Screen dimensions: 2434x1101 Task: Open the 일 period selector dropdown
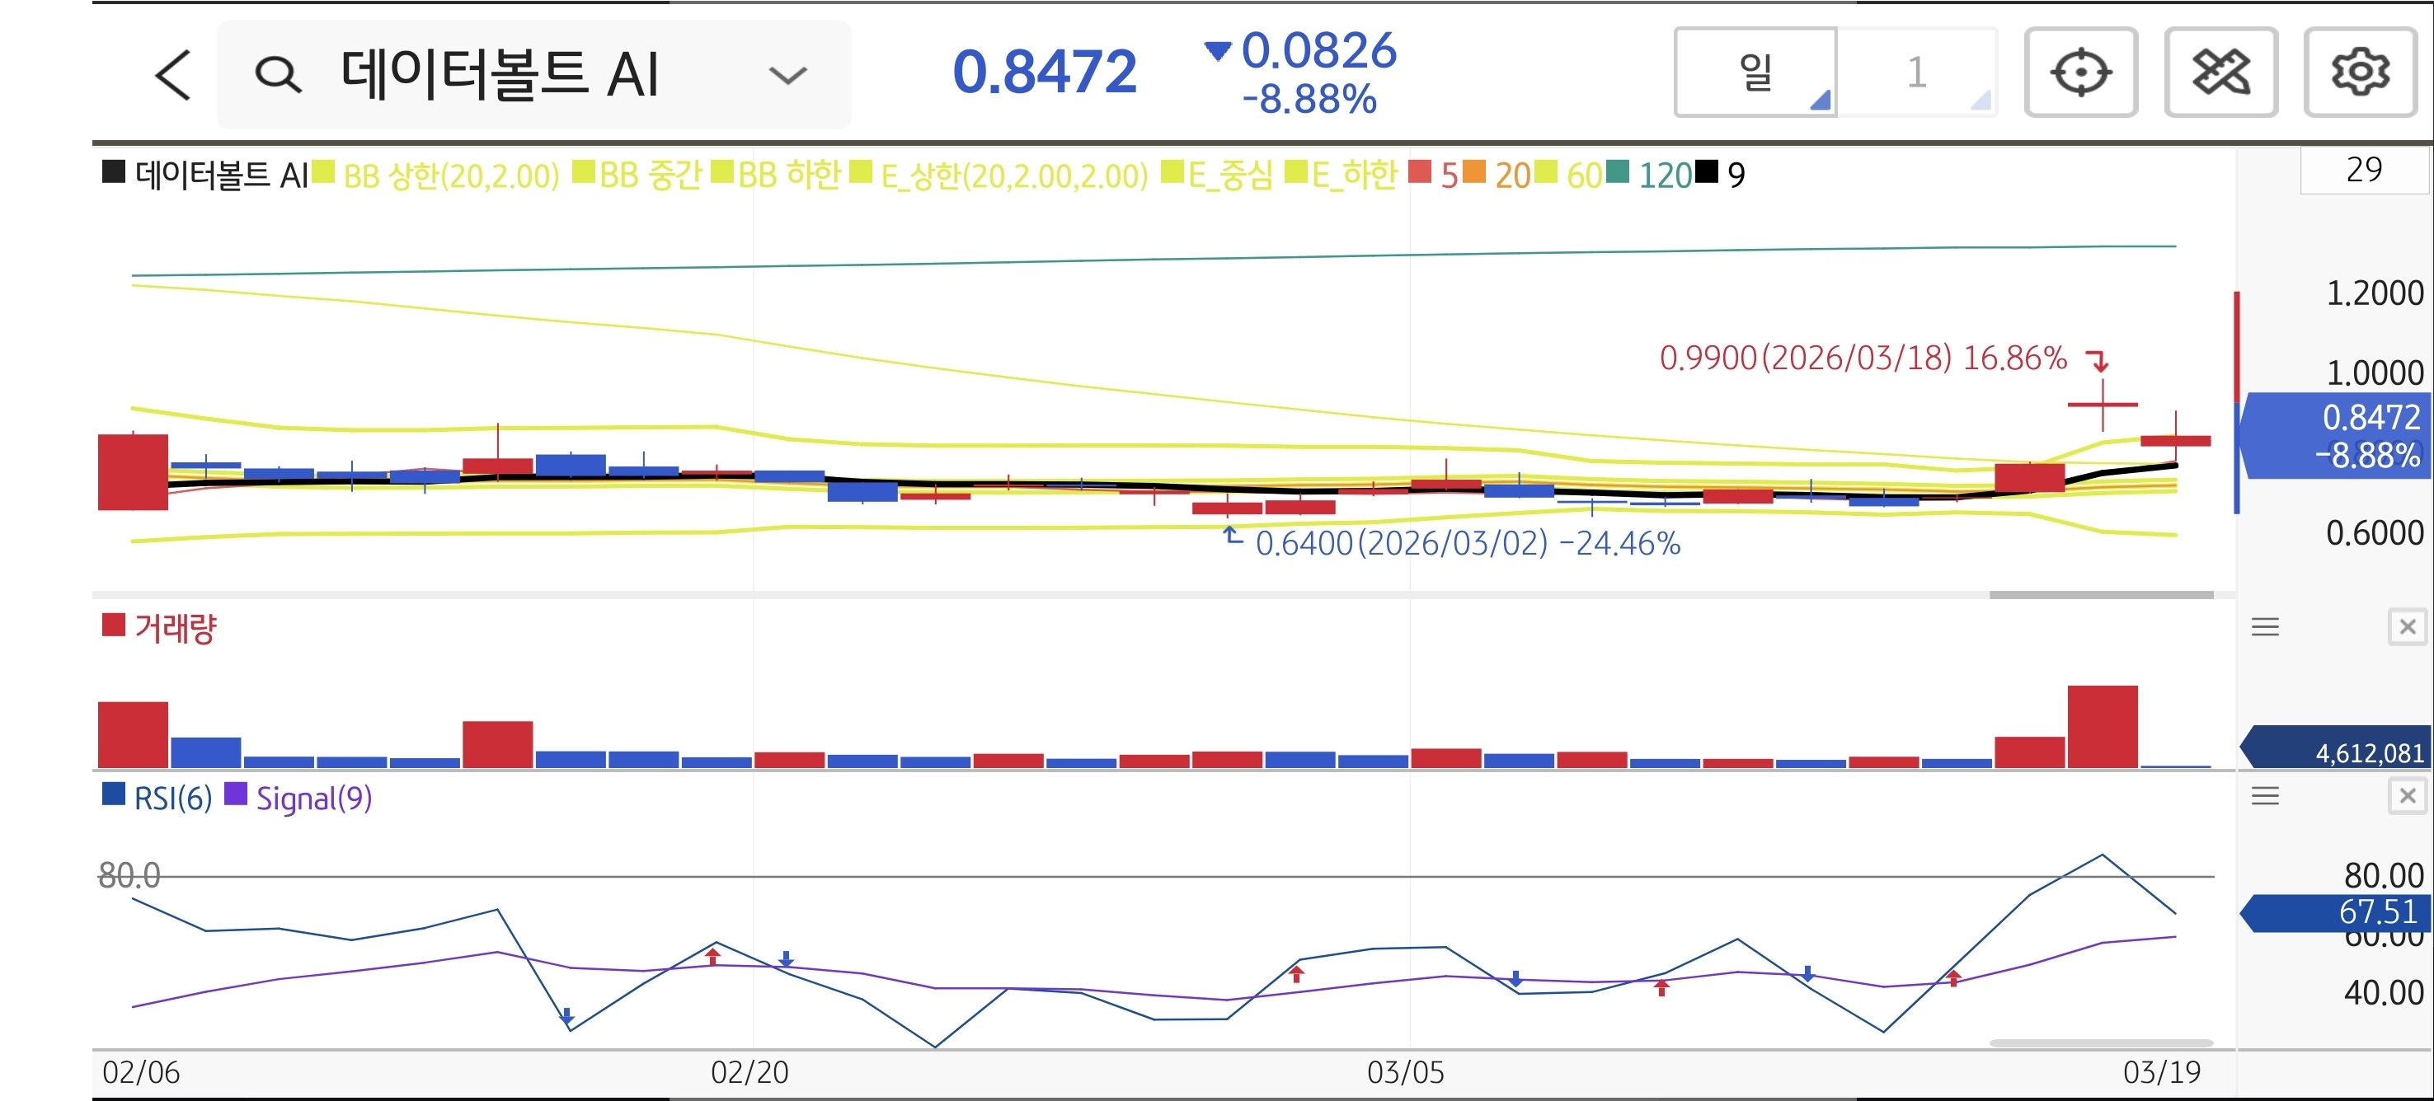tap(1755, 73)
